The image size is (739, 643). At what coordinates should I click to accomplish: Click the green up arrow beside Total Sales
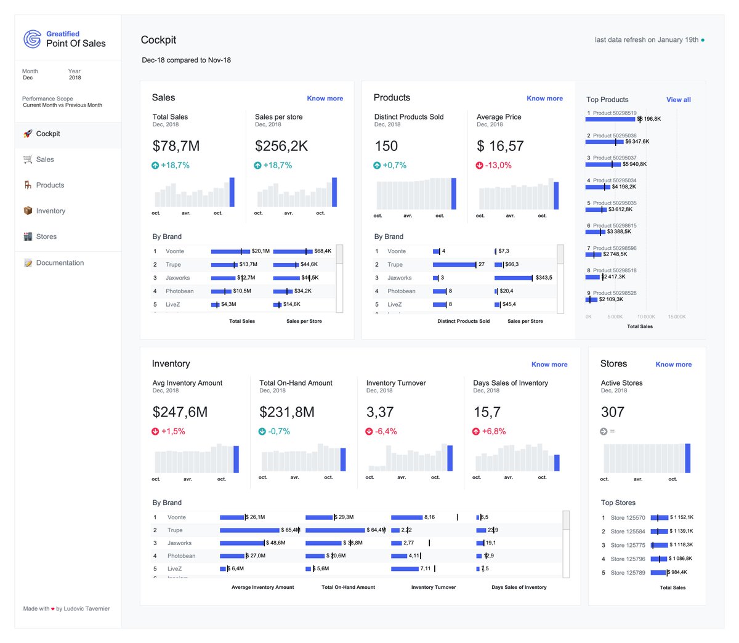point(155,165)
